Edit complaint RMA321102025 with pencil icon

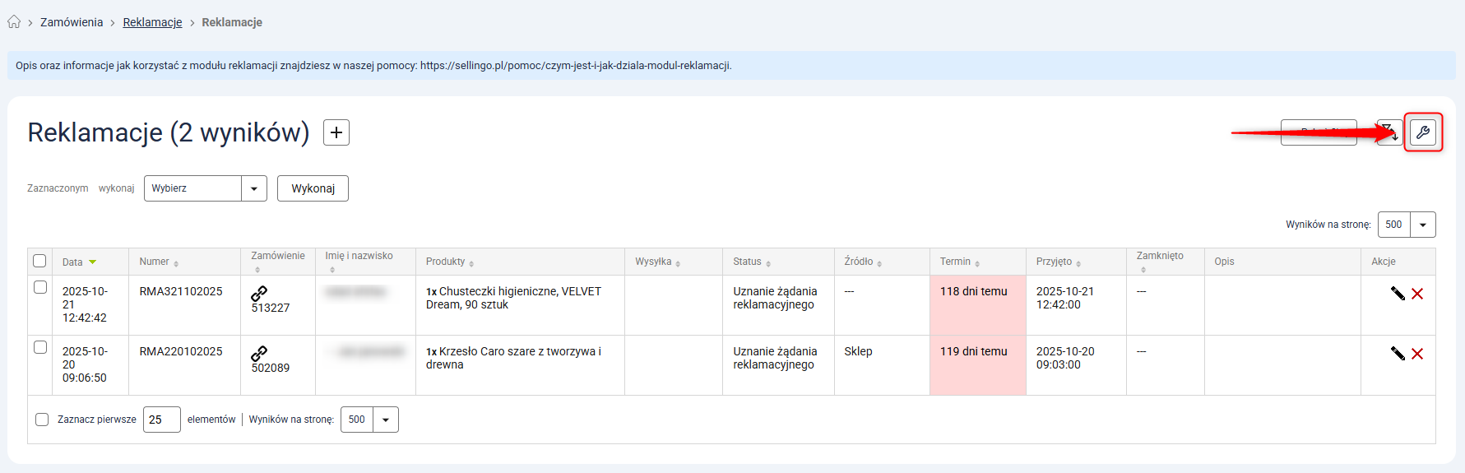(x=1397, y=294)
